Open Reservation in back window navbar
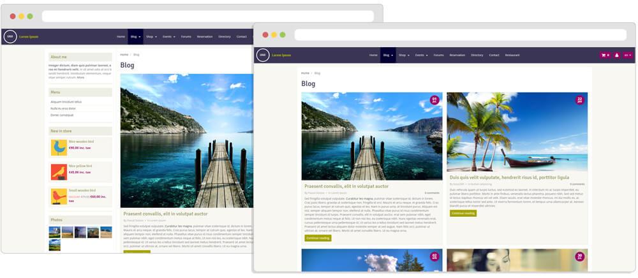 205,36
